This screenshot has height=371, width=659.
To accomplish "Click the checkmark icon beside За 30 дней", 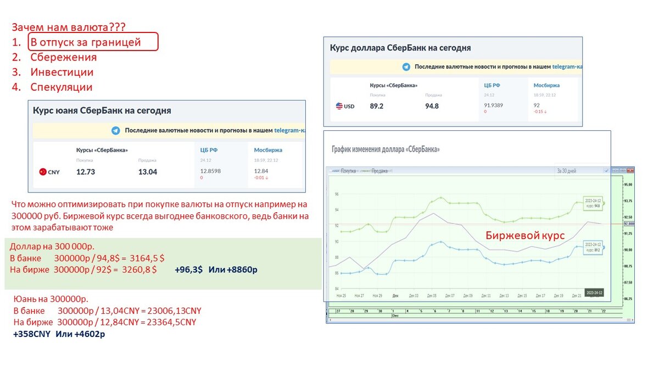I will click(x=606, y=170).
